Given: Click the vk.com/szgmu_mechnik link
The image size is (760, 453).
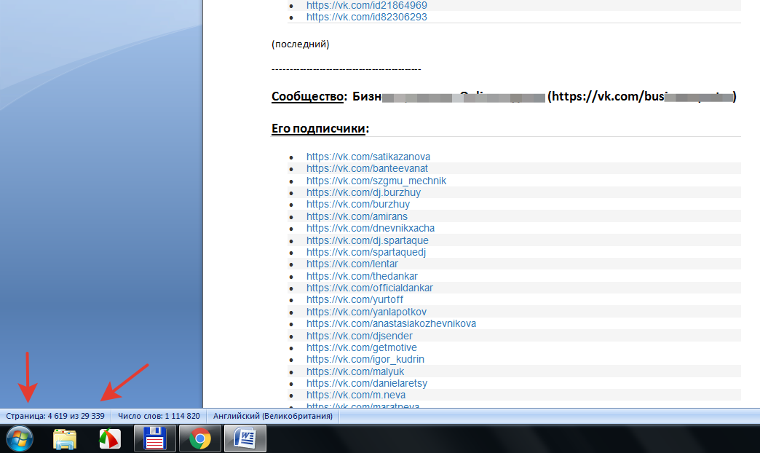Looking at the screenshot, I should [376, 181].
